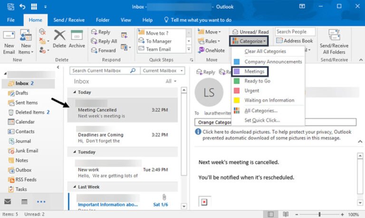Click the info icon about picture download
Screen dimensions: 365x218
click(x=198, y=132)
